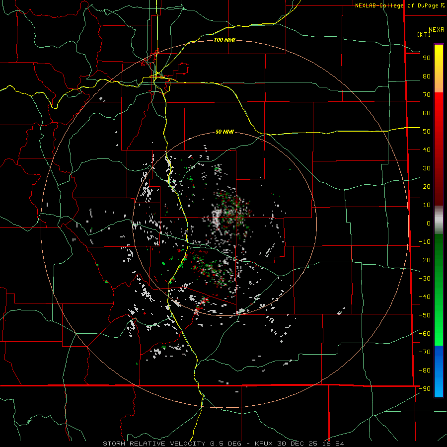Click the -10 value on the velocity legend
Image resolution: width=447 pixels, height=447 pixels.
coord(425,242)
